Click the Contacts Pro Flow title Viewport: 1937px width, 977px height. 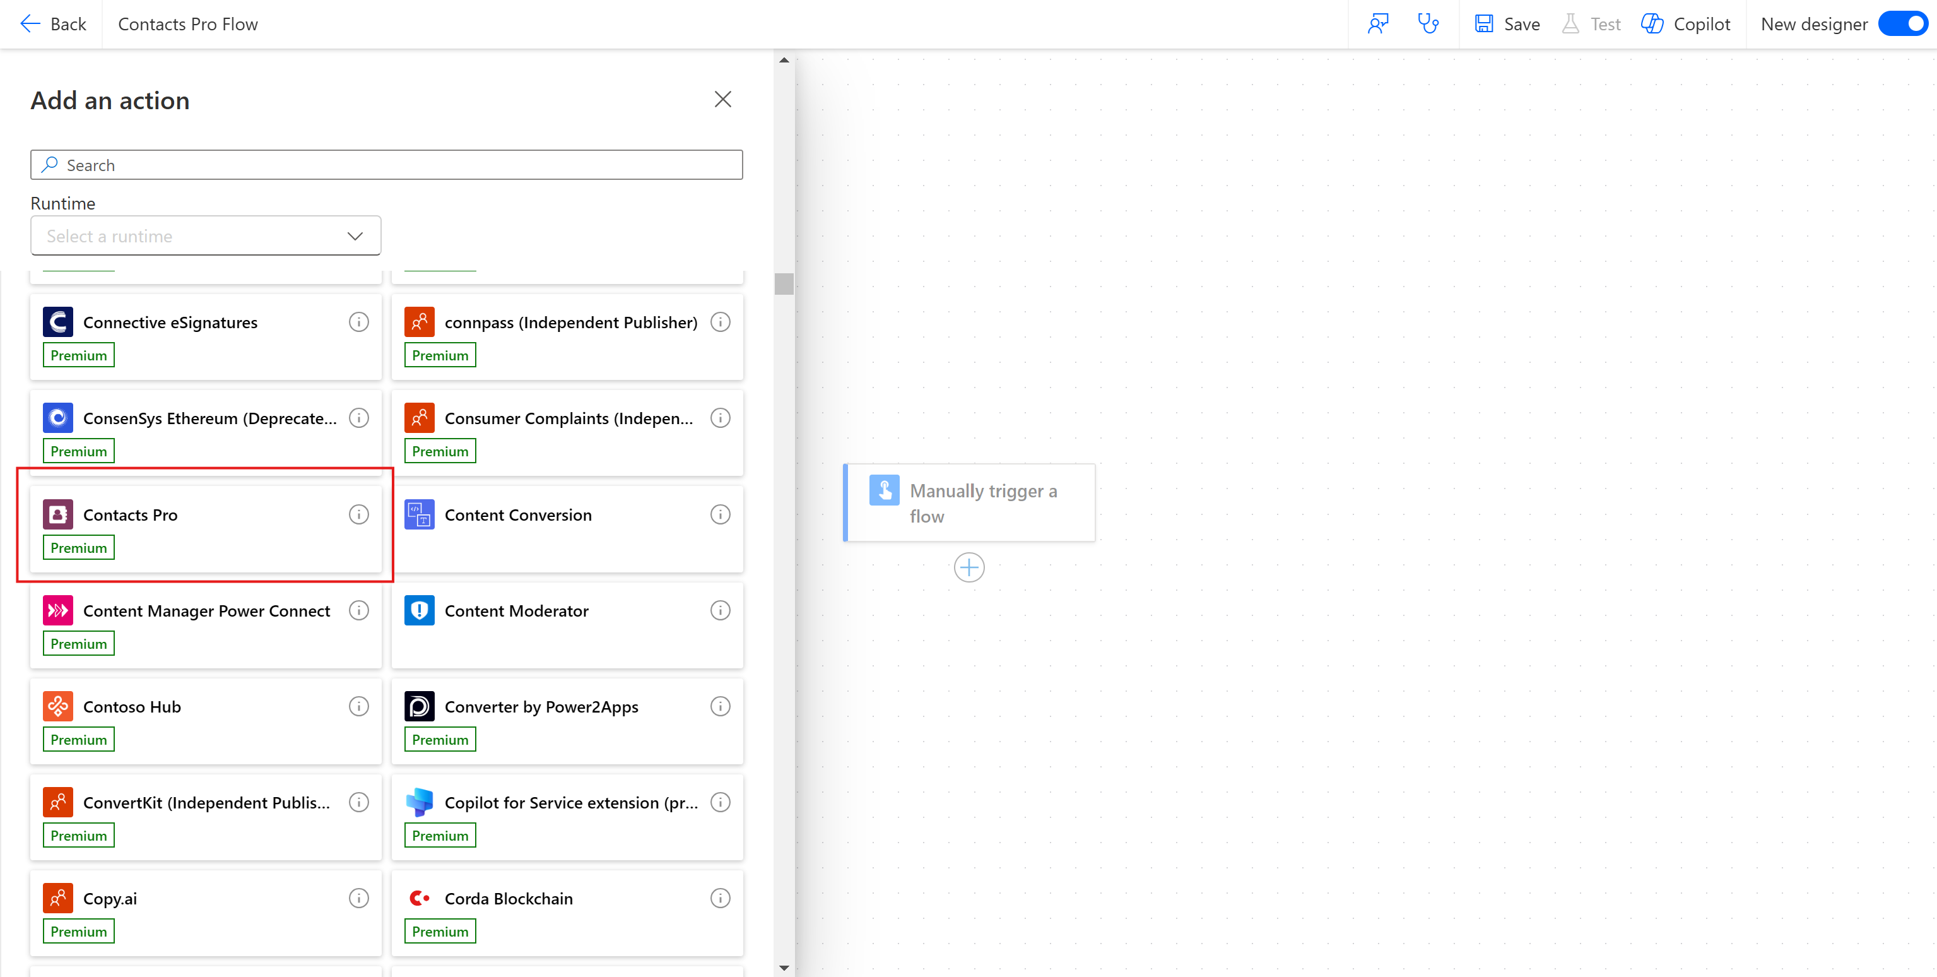pyautogui.click(x=188, y=24)
